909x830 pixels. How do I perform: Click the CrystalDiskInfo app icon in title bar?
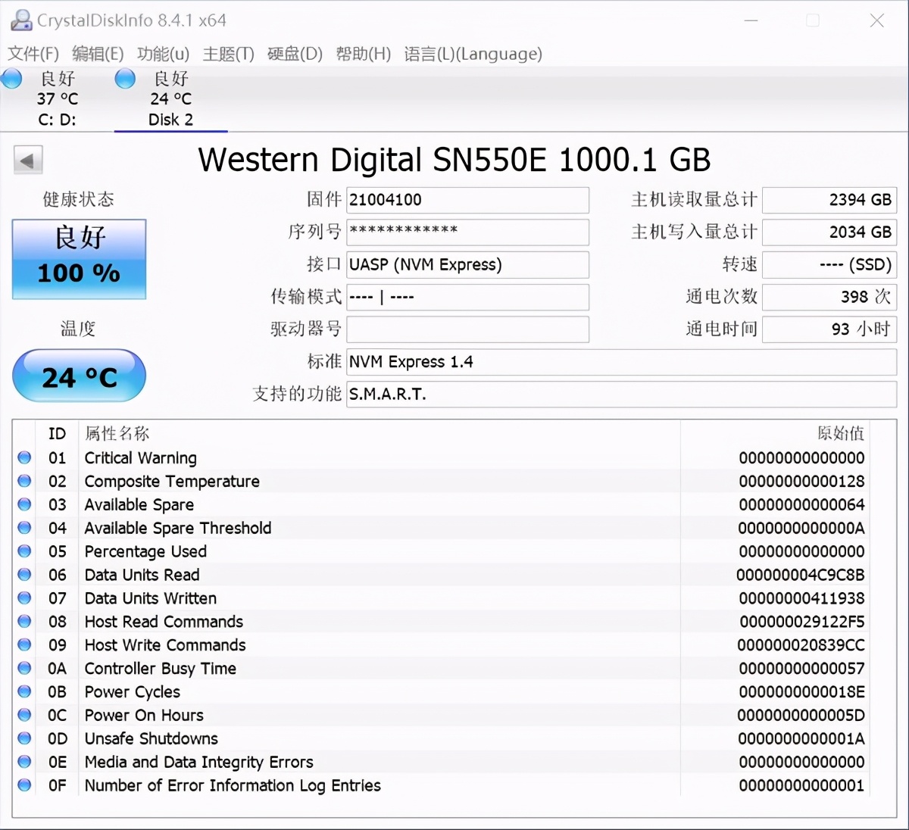click(x=21, y=20)
